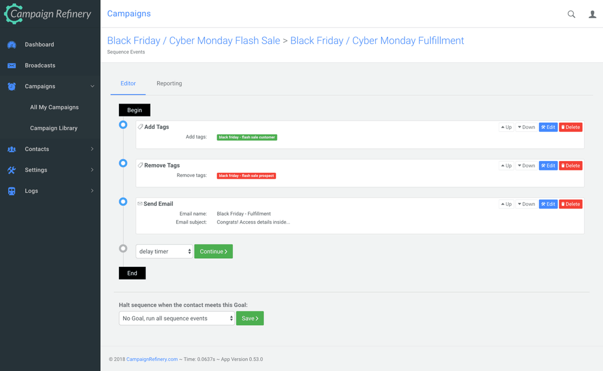
Task: Collapse the Campaigns sidebar chevron
Action: [x=92, y=86]
